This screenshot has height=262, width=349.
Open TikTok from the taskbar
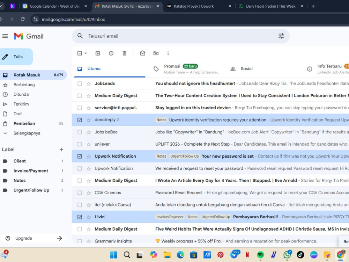point(300,255)
